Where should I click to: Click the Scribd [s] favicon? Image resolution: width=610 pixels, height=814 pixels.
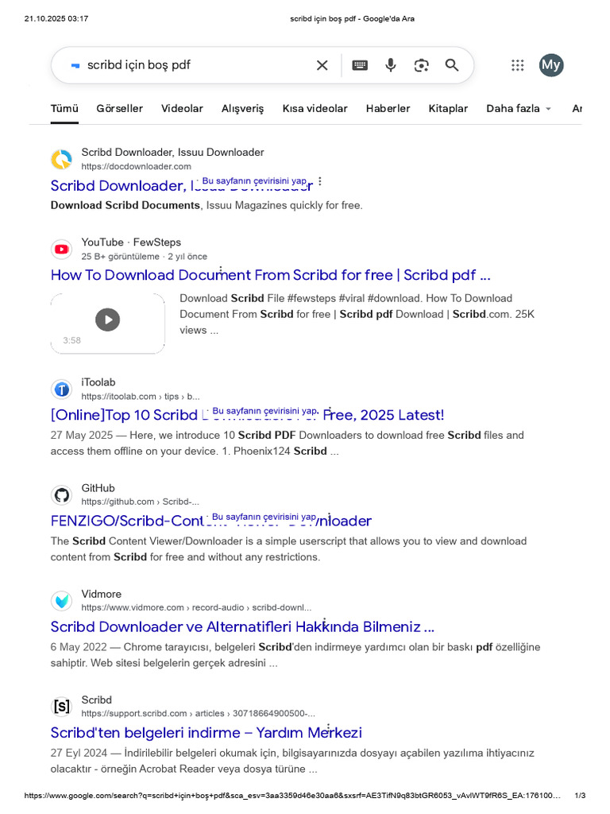pyautogui.click(x=62, y=707)
